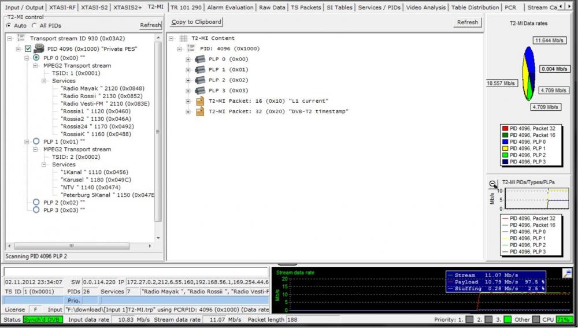Click the "L1 current" T2-MI packet icon
Image resolution: width=578 pixels, height=328 pixels.
coord(200,101)
